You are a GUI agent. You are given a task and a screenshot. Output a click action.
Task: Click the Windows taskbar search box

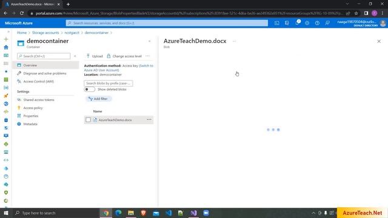(56, 213)
